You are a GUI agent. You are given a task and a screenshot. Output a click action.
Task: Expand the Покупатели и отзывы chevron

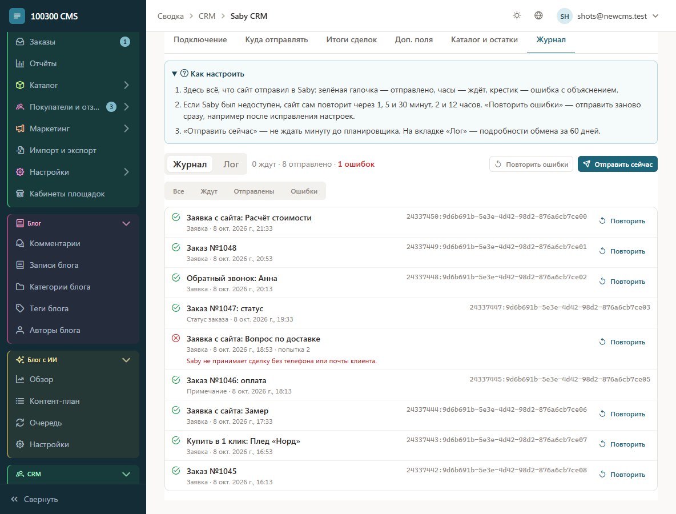tap(126, 106)
